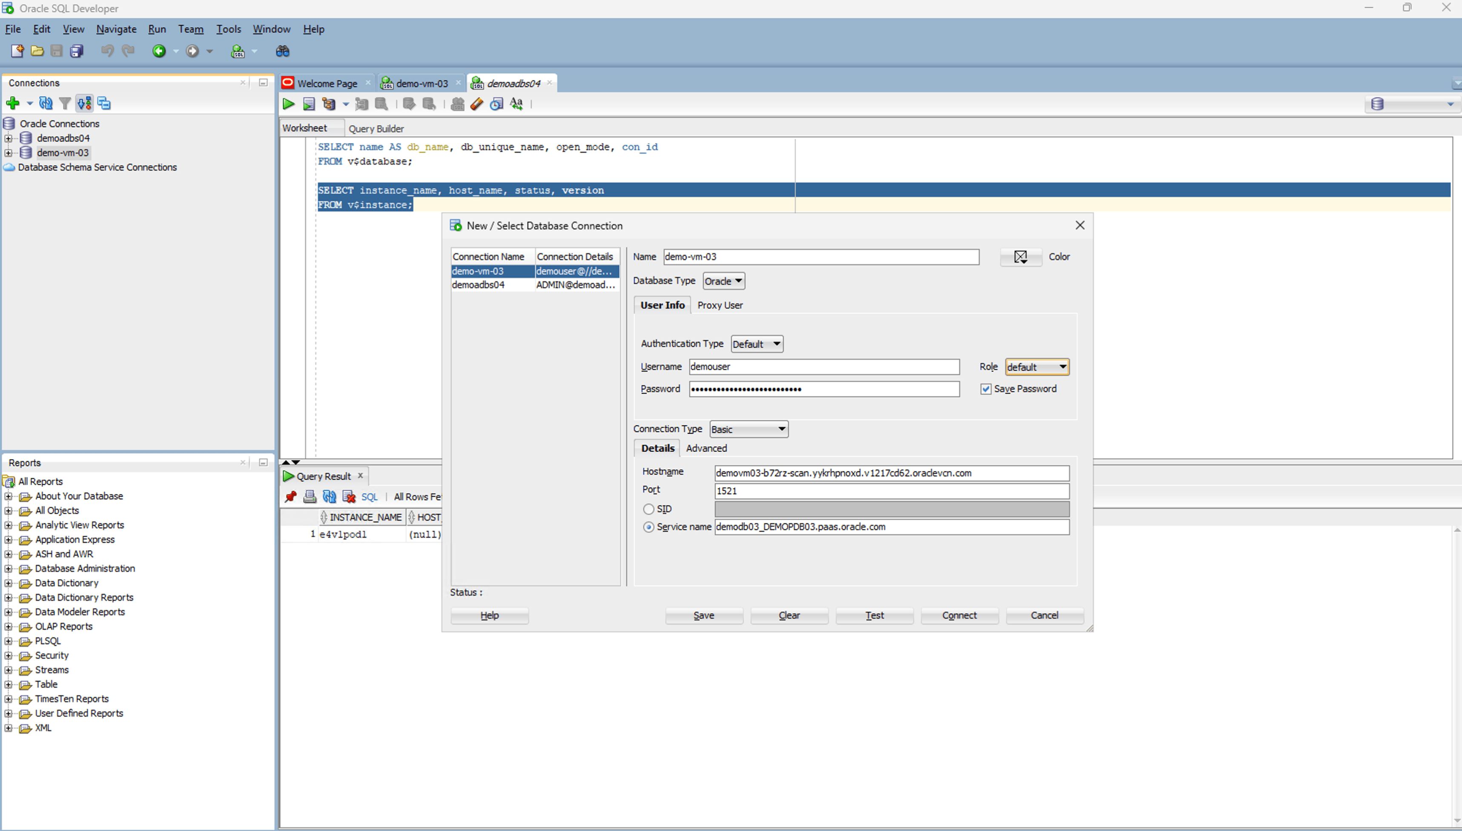Select the SID radio button

click(648, 509)
